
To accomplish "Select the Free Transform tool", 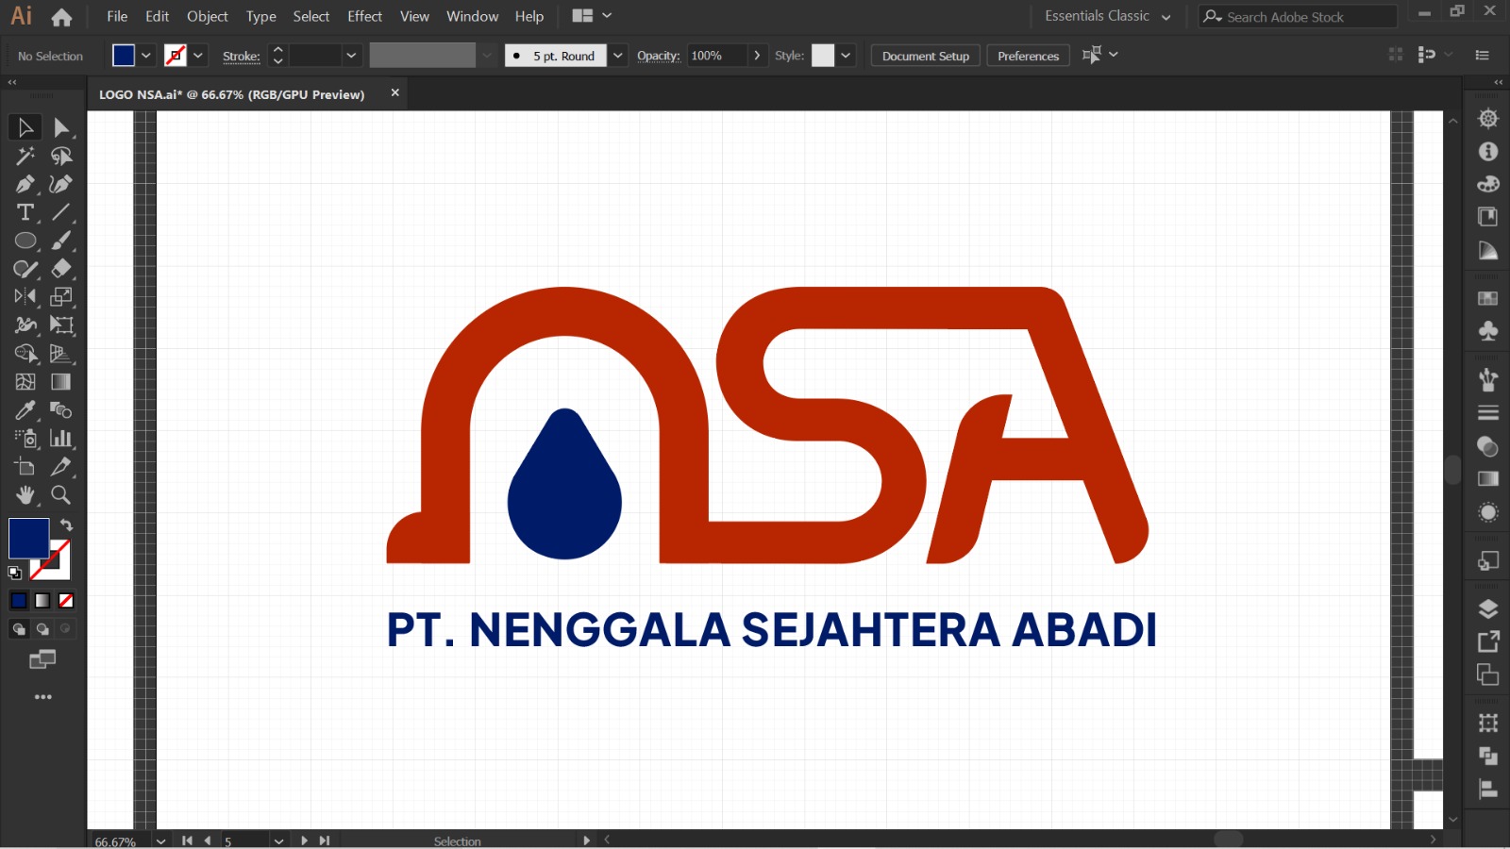I will coord(61,325).
